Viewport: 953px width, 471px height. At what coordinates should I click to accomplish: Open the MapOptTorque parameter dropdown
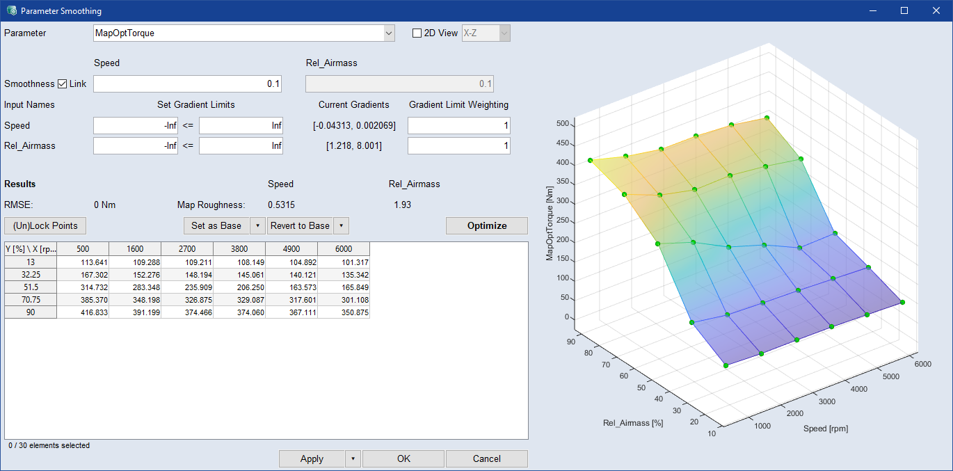(388, 33)
